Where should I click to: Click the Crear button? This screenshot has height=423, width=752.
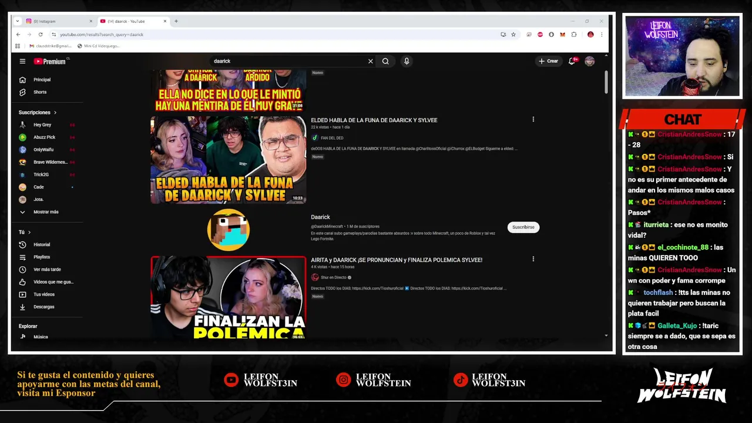[x=548, y=61]
